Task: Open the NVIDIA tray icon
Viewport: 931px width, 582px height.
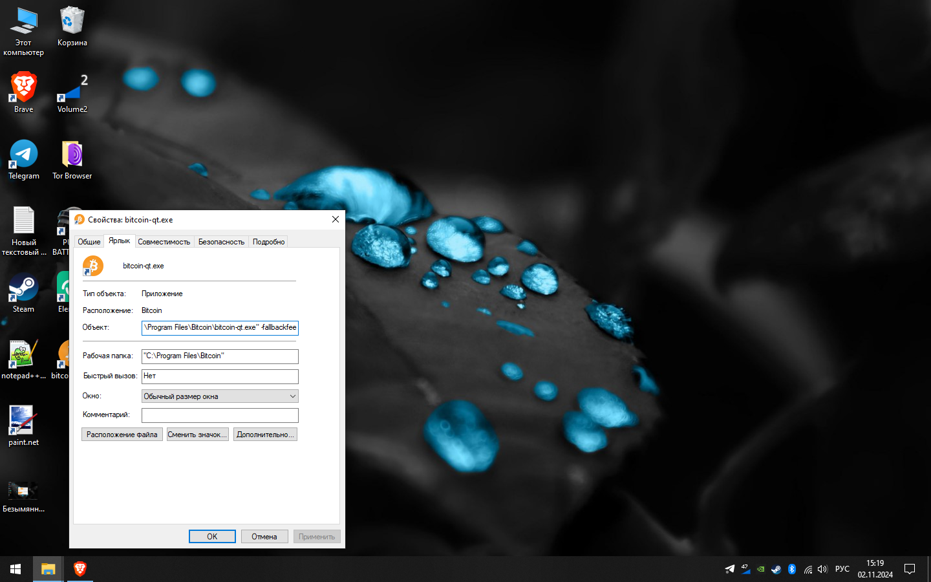Action: point(760,569)
